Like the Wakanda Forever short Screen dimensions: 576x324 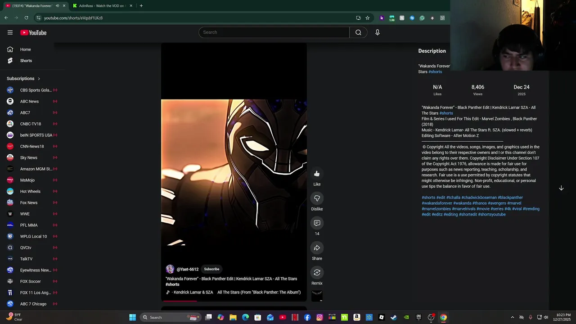317,174
